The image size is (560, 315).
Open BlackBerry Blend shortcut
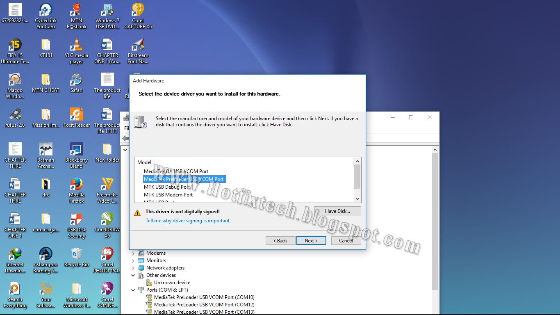(76, 156)
